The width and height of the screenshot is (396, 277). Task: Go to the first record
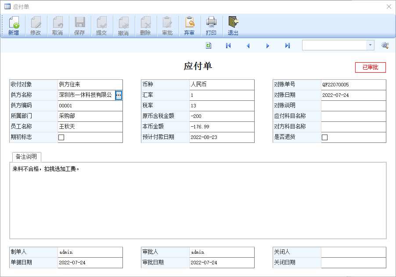pyautogui.click(x=228, y=46)
